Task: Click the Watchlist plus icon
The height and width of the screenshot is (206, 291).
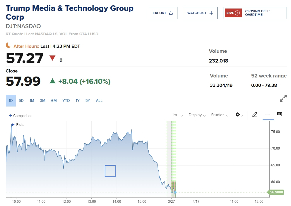Action: (211, 13)
